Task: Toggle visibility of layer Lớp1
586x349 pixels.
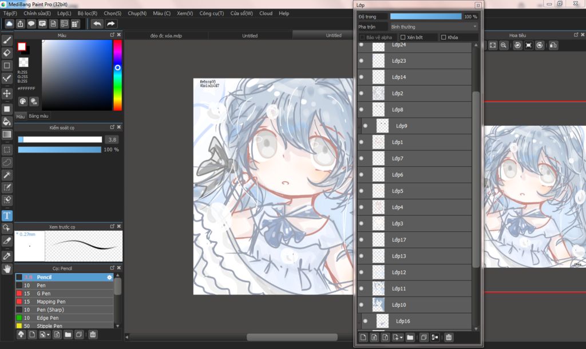Action: [362, 142]
